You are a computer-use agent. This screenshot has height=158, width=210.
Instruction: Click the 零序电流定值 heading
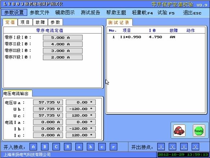coord(50,30)
